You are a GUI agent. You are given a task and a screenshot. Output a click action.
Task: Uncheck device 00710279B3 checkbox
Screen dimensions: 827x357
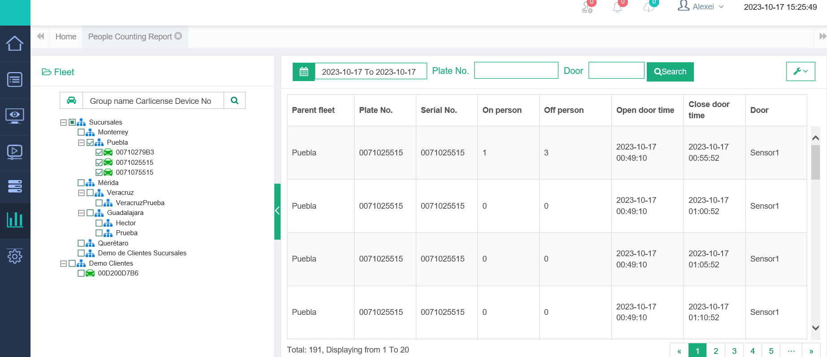(x=99, y=152)
